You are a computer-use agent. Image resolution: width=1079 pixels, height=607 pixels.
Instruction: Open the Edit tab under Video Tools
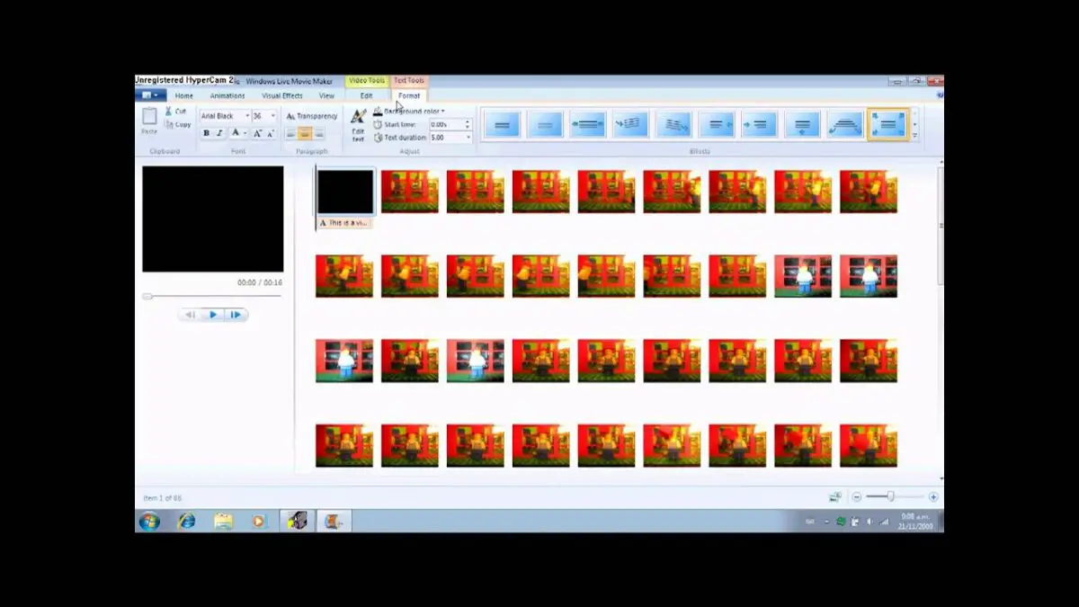click(366, 95)
